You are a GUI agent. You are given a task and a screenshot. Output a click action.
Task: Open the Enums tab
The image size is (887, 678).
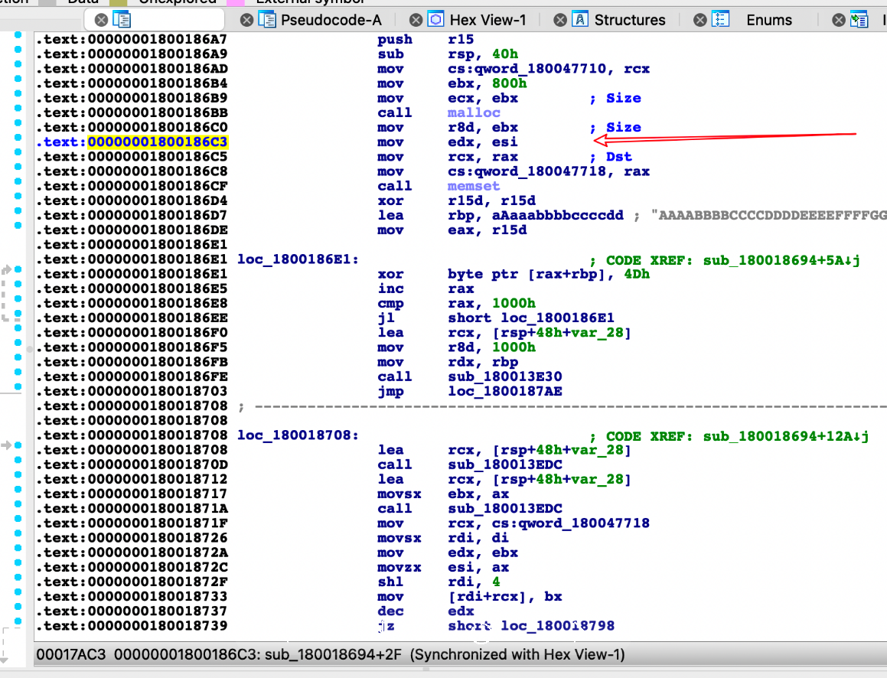(768, 20)
